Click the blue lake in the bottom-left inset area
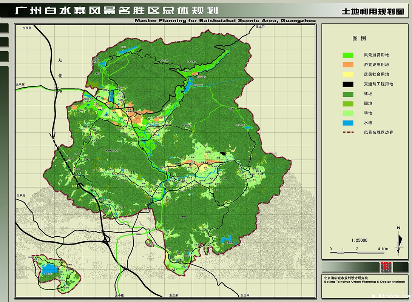This screenshot has width=412, height=302. [49, 269]
